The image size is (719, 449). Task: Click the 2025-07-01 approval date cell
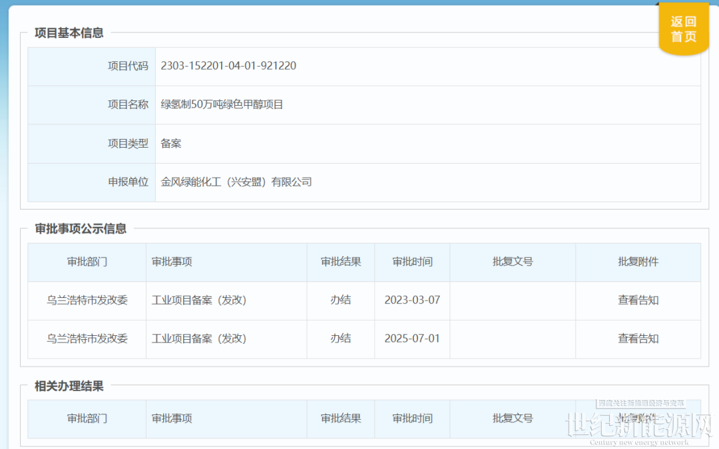(412, 339)
